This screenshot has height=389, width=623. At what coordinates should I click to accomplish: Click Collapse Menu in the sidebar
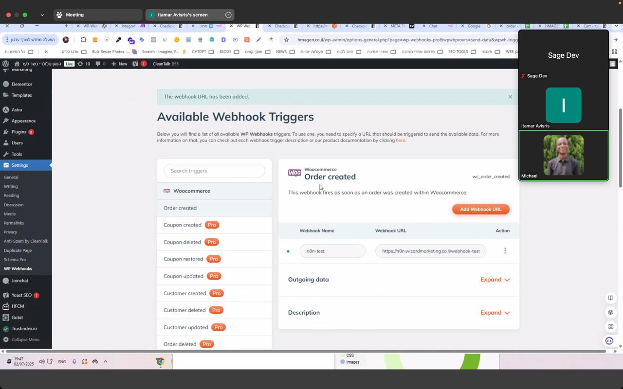click(26, 339)
